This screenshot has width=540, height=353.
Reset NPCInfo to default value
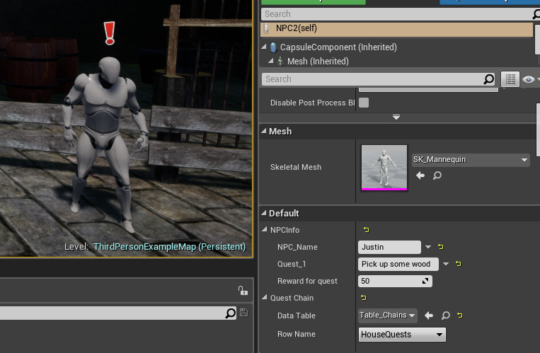click(366, 230)
